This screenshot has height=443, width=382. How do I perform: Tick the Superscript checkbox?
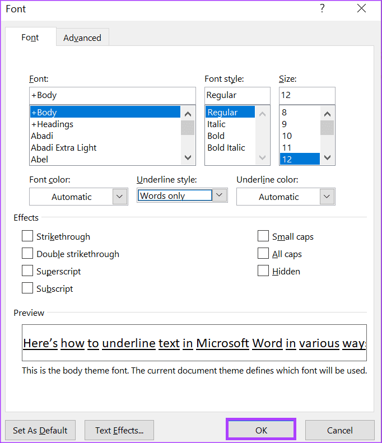click(x=27, y=271)
